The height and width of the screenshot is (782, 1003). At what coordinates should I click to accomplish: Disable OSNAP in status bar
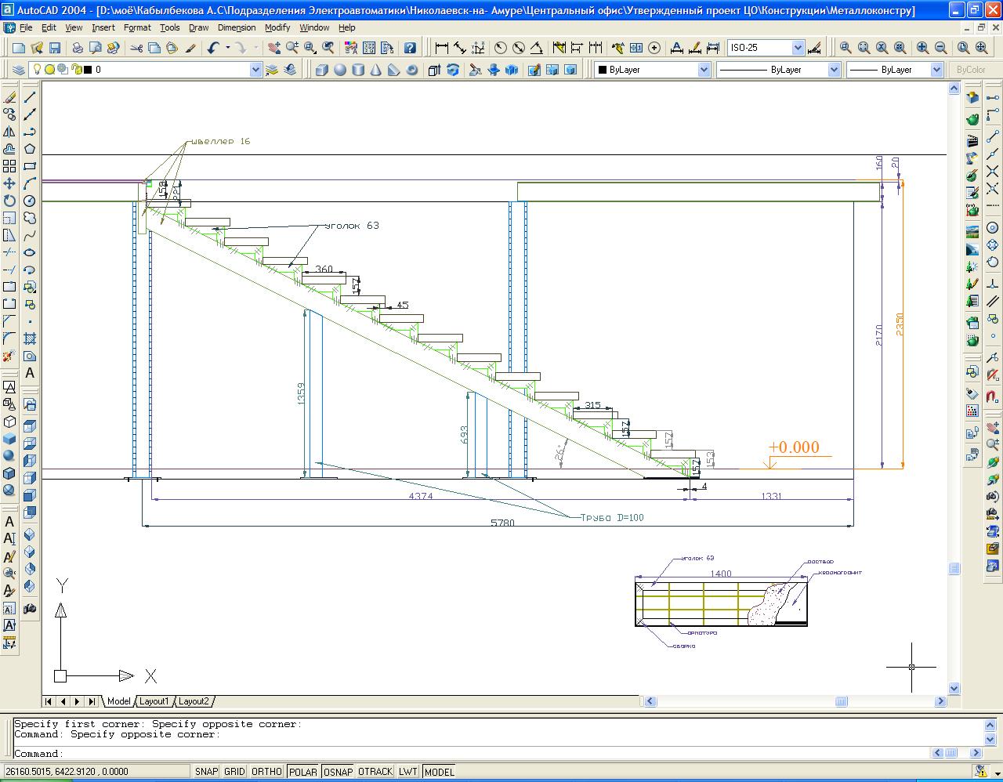(338, 772)
